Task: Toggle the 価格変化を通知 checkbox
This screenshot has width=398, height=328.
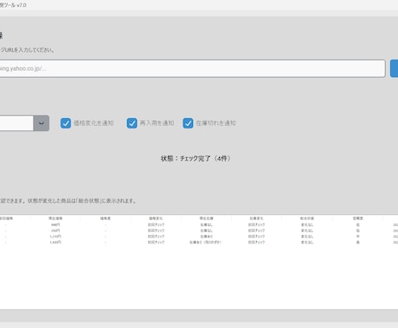Action: click(66, 123)
